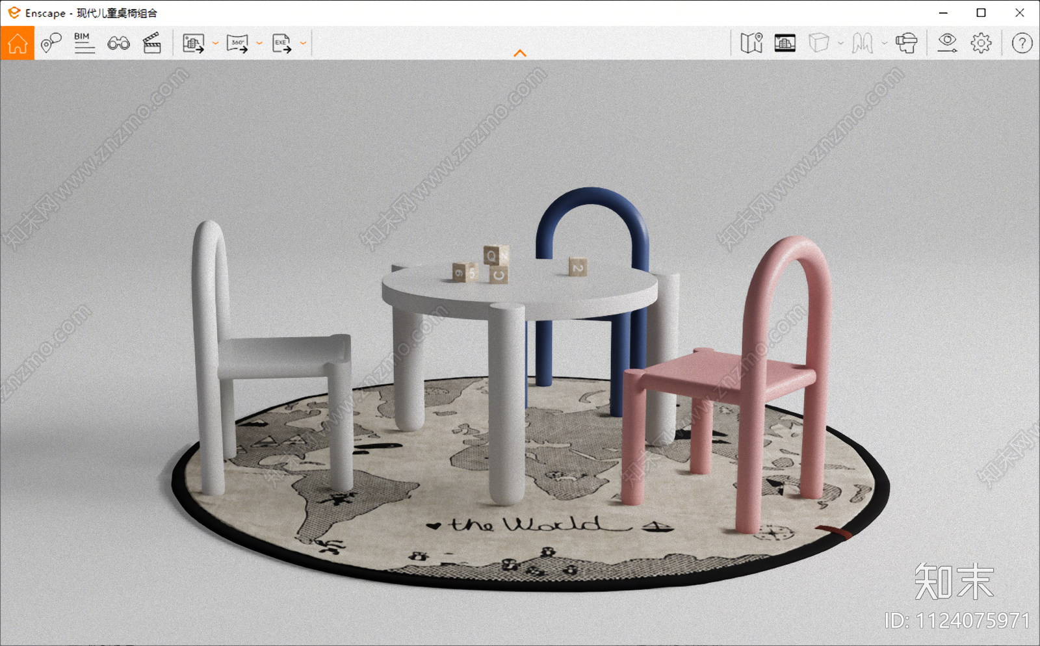Image resolution: width=1040 pixels, height=646 pixels.
Task: Expand the EXE export dropdown arrow
Action: point(303,44)
